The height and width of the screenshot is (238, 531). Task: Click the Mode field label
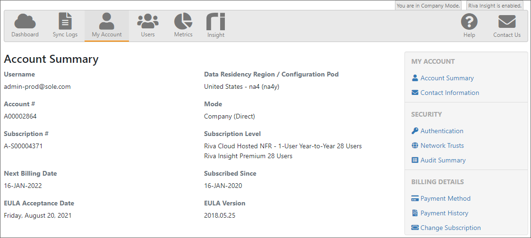point(213,104)
